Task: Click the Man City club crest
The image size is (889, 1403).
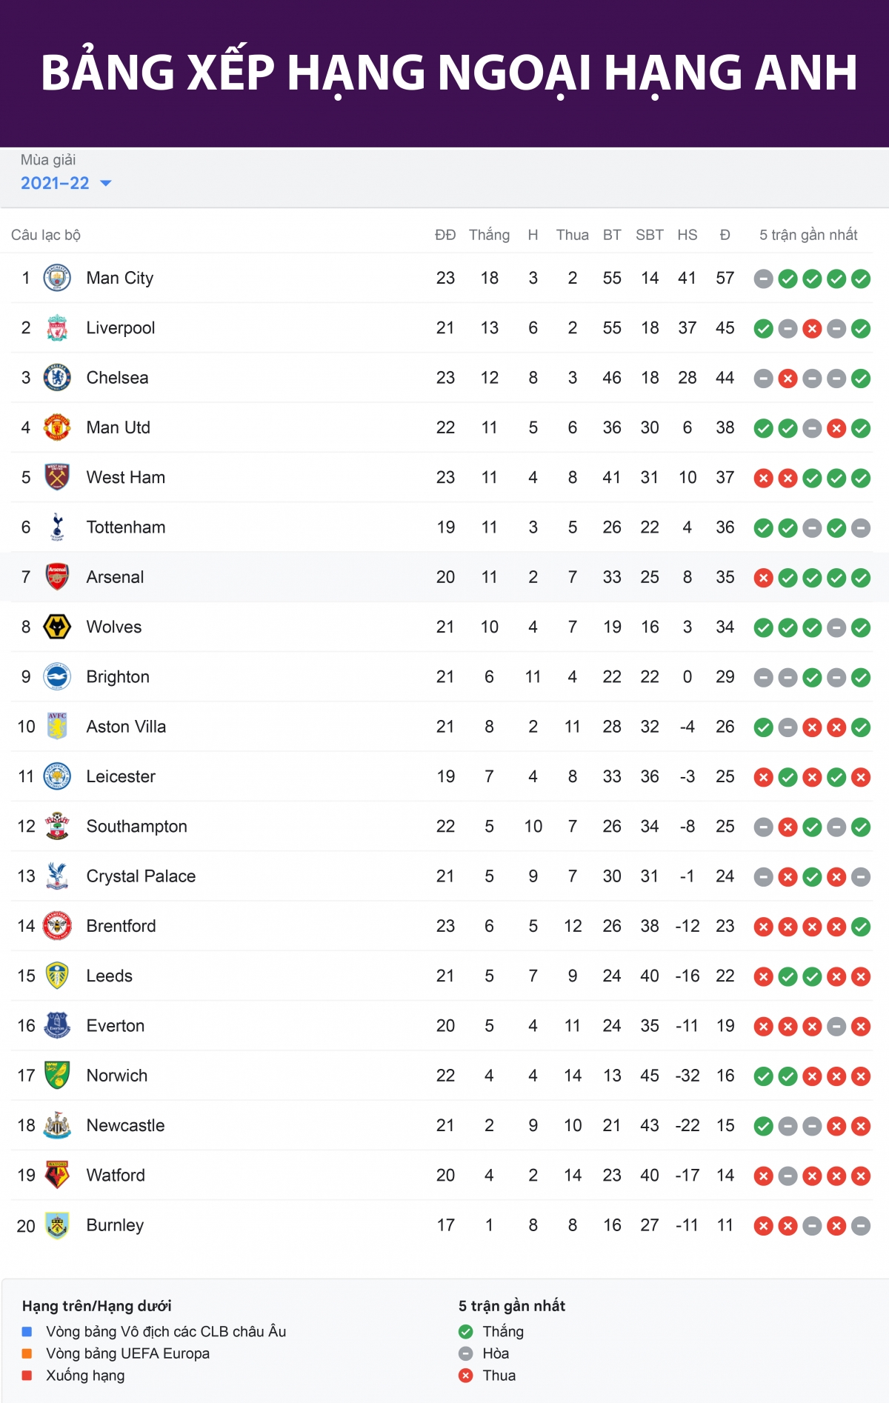Action: tap(57, 279)
